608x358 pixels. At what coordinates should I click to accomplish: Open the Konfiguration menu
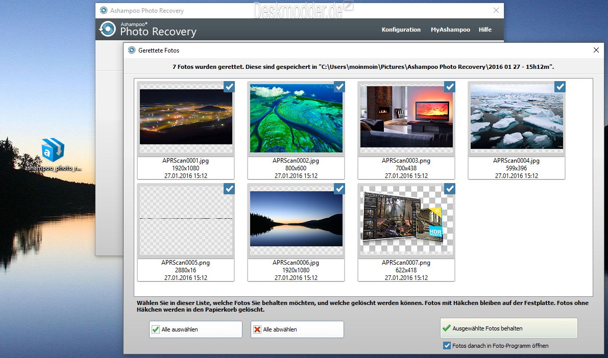401,30
